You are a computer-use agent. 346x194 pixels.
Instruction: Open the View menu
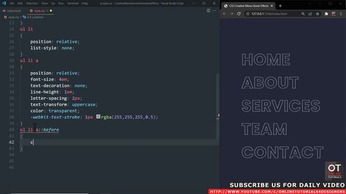pos(44,3)
